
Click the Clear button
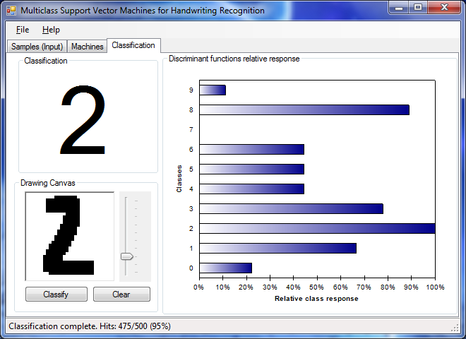[121, 294]
